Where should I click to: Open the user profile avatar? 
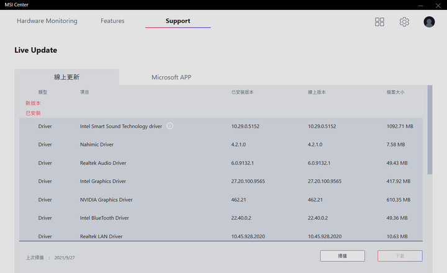click(429, 22)
